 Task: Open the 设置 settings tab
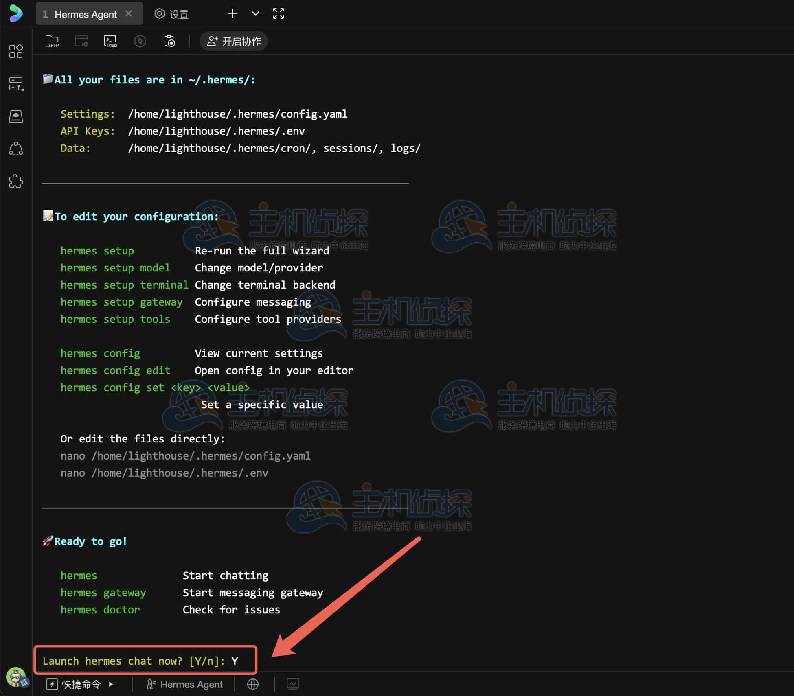click(x=171, y=14)
